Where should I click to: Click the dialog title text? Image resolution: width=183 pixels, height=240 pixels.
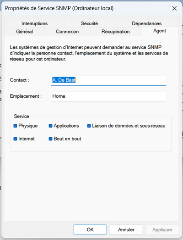tap(59, 8)
